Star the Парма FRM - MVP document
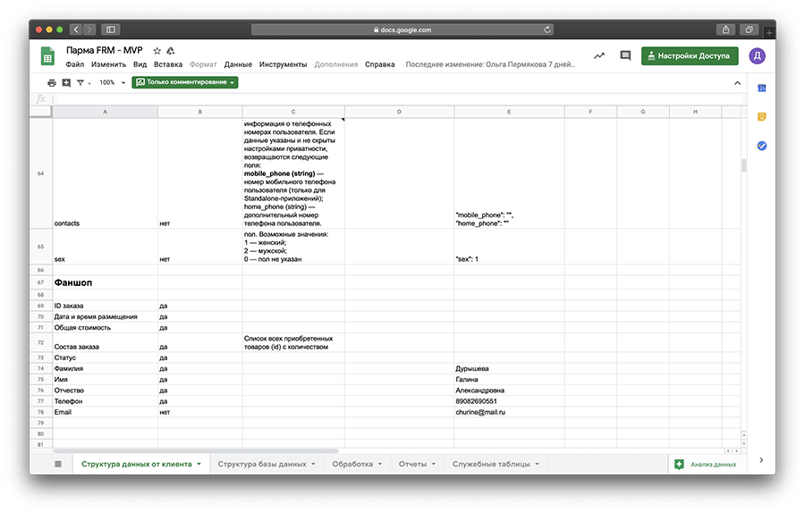The image size is (805, 513). click(x=157, y=51)
